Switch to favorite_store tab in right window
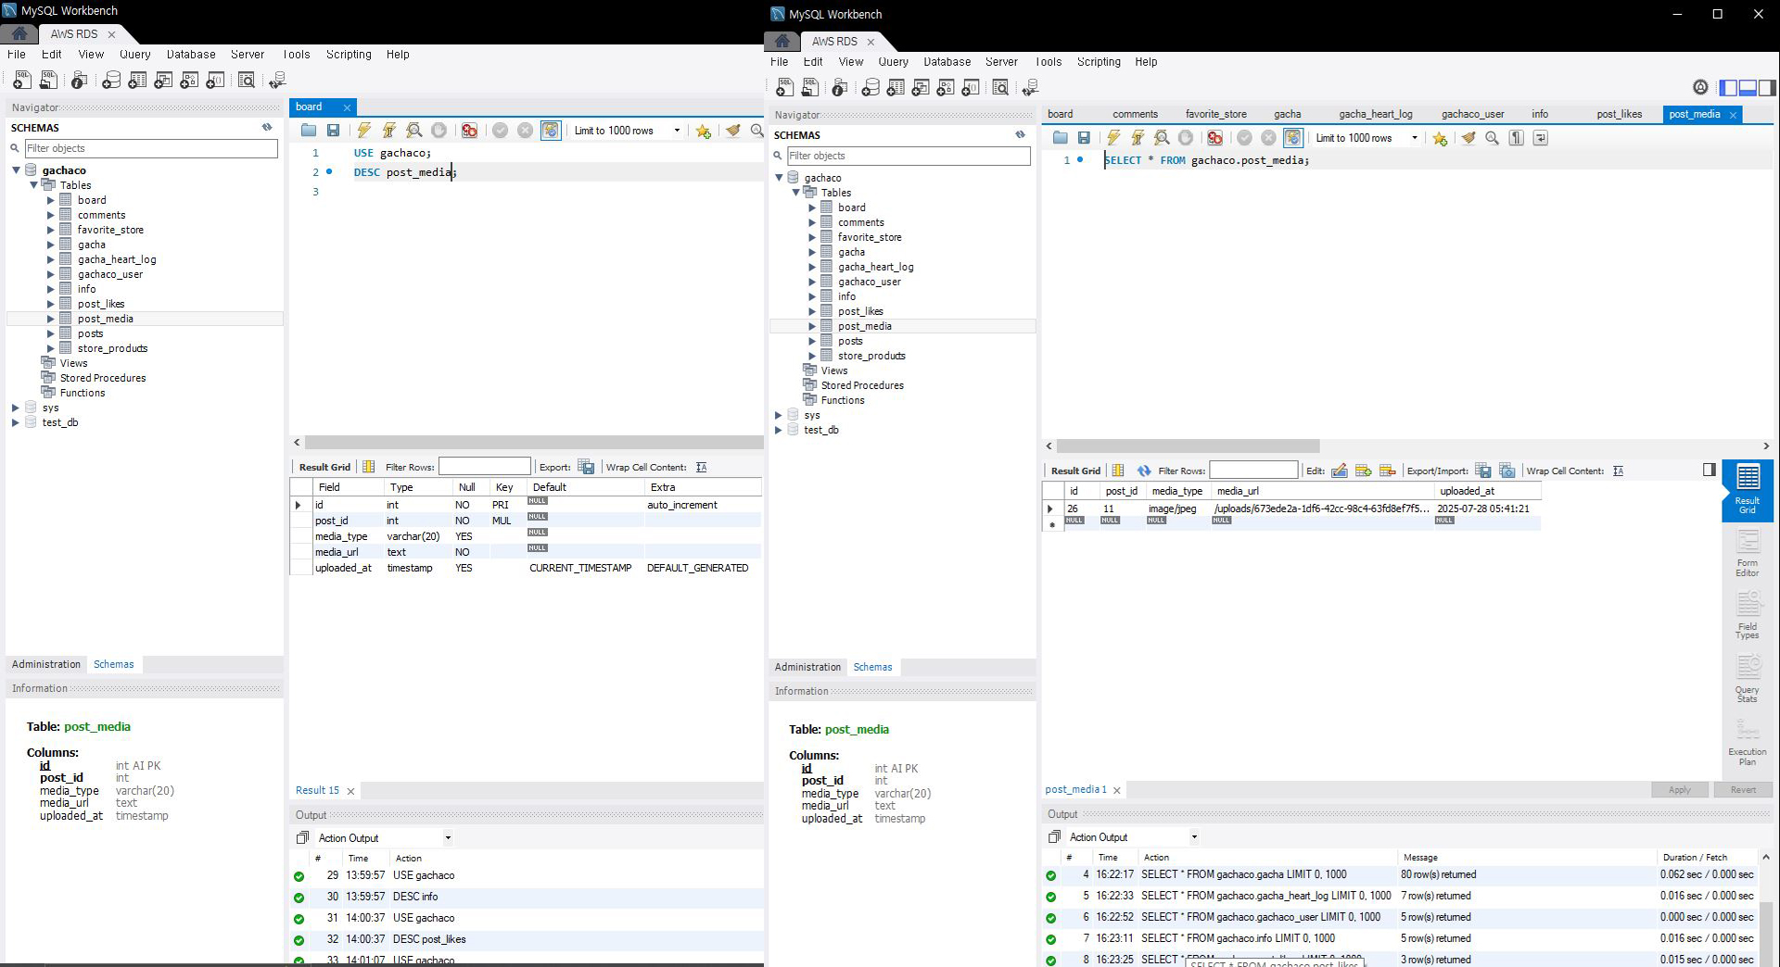The height and width of the screenshot is (967, 1780). (1215, 114)
